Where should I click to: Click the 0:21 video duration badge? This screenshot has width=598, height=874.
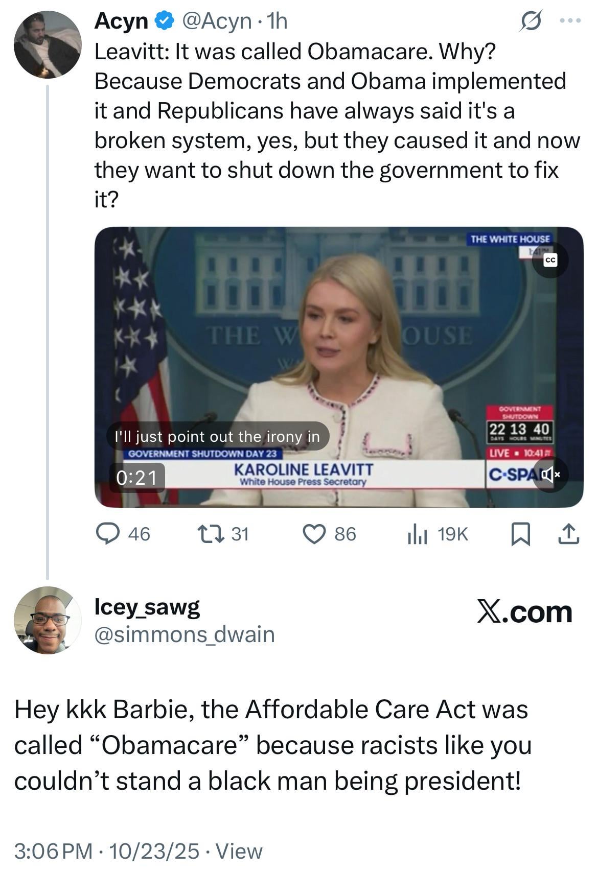tap(136, 477)
